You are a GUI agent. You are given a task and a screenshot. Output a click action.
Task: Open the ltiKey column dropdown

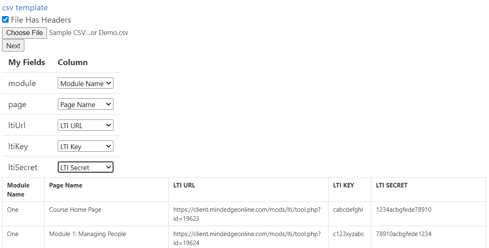point(85,146)
